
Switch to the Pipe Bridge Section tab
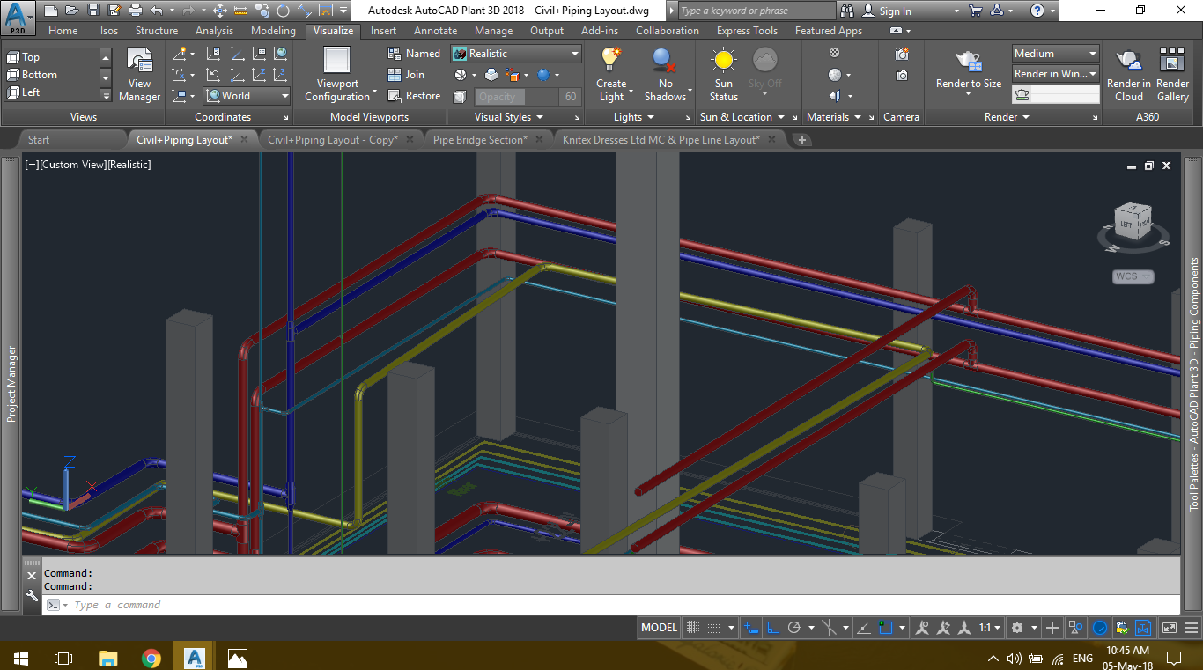point(483,138)
